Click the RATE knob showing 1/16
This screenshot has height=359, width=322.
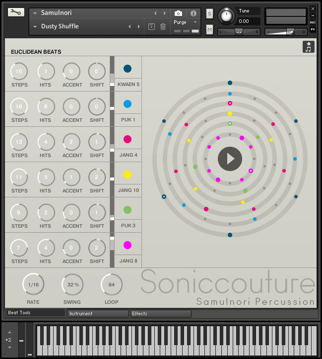click(33, 284)
